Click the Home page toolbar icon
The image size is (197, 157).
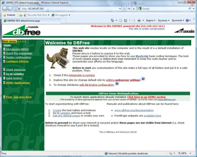click(x=112, y=20)
